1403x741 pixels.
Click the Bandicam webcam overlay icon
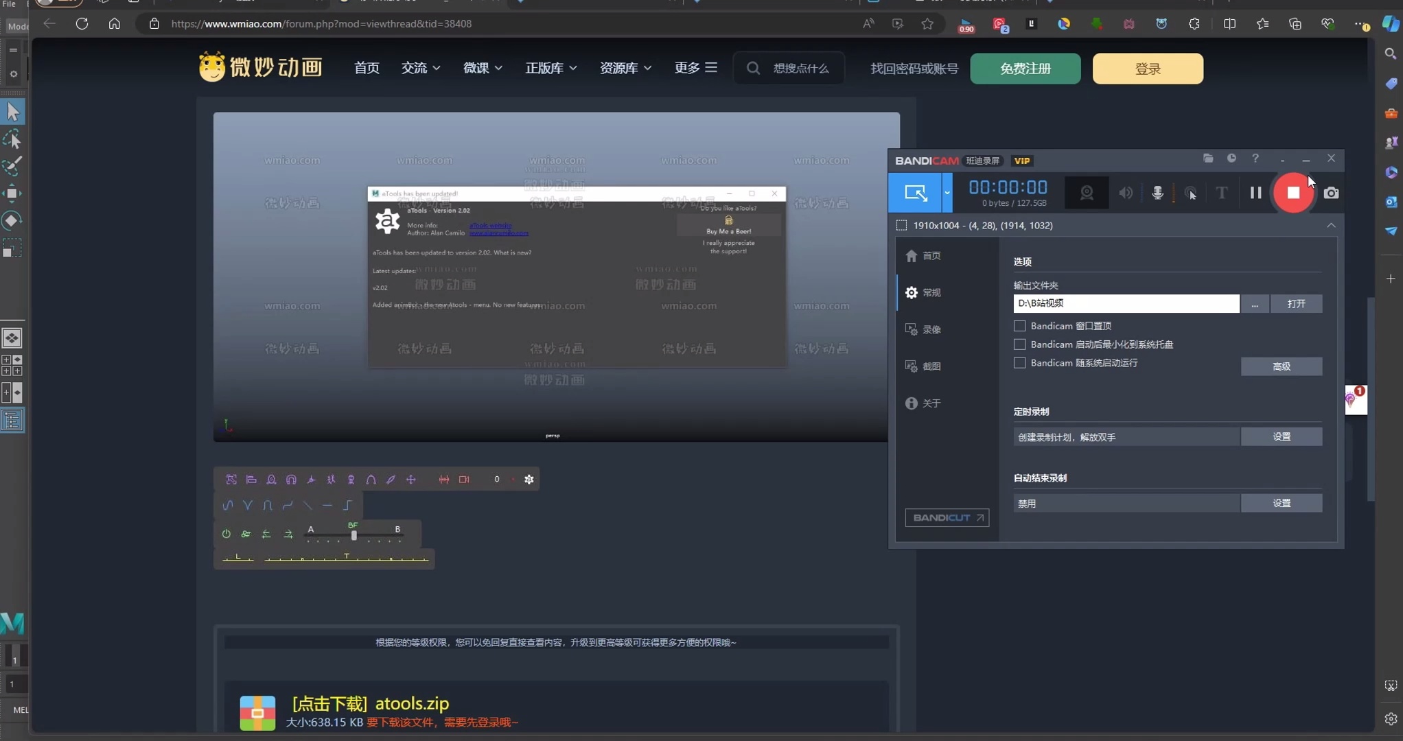coord(1087,193)
